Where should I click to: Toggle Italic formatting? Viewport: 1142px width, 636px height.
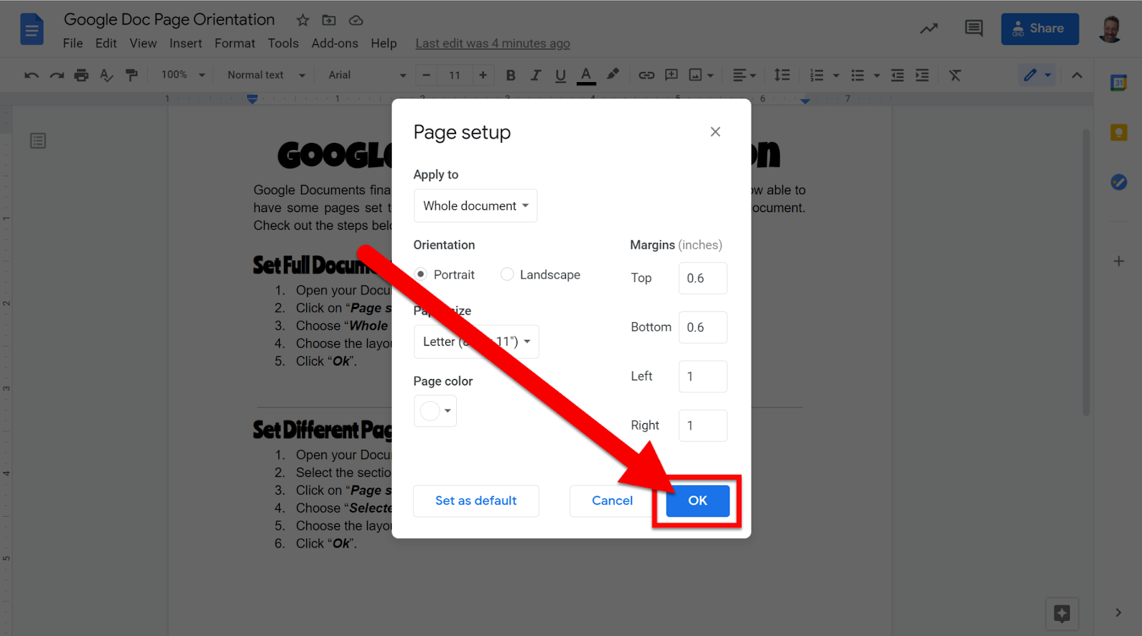(x=535, y=75)
